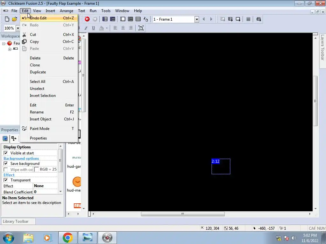The image size is (326, 244).
Task: Open the Storyboard Editor toolbar icon
Action: point(105,19)
